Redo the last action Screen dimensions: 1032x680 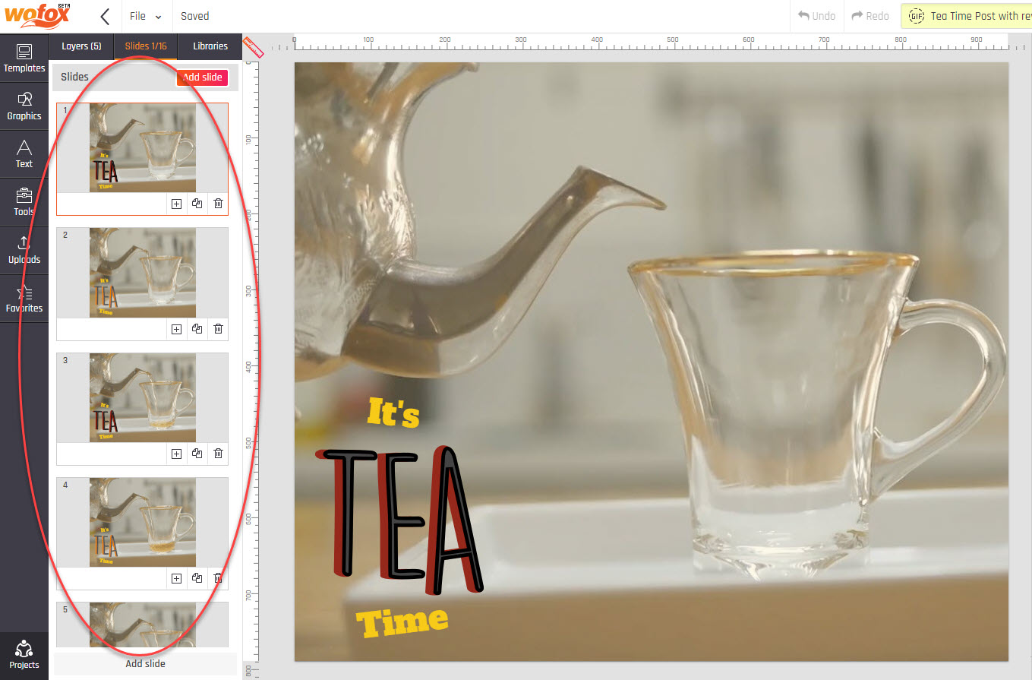pos(870,16)
